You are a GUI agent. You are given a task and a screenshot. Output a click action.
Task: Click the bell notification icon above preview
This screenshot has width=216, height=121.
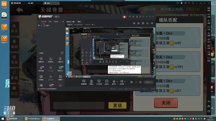pyautogui.click(x=147, y=23)
